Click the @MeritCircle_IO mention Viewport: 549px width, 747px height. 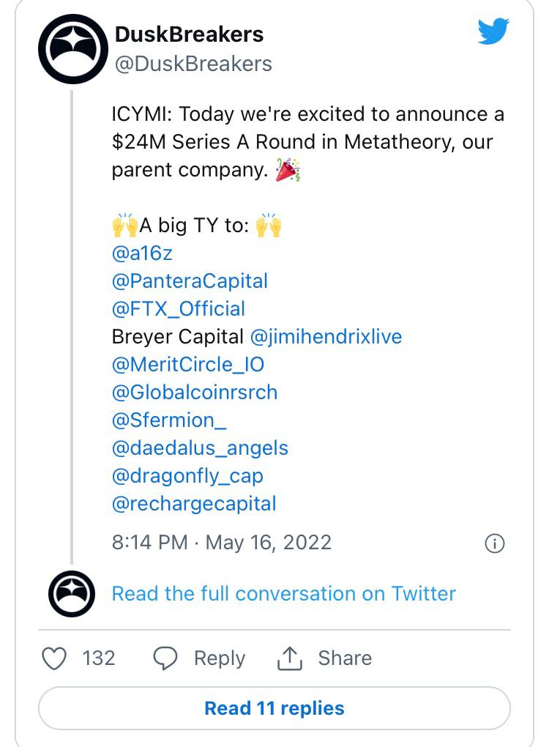188,365
